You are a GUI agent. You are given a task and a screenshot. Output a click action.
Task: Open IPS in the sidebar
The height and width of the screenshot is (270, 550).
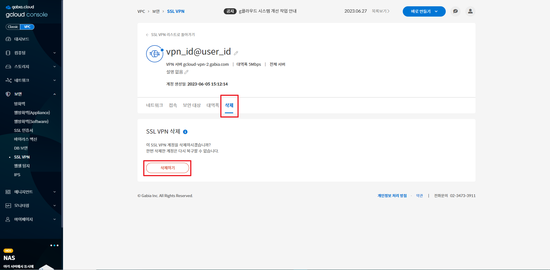click(17, 175)
